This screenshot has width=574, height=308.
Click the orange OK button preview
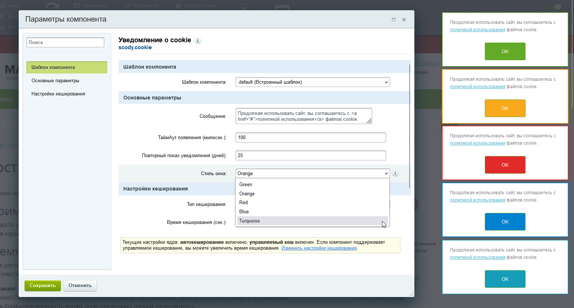[x=505, y=108]
